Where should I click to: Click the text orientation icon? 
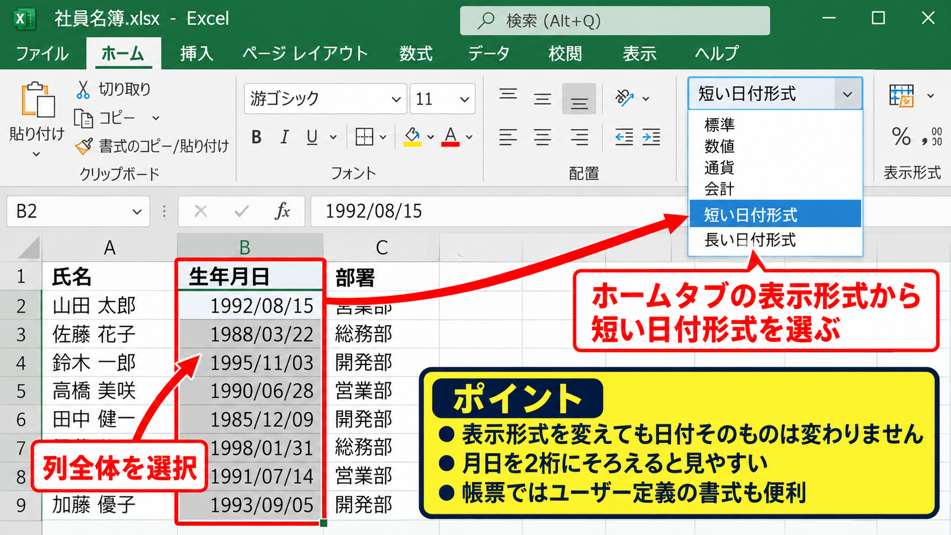[625, 98]
